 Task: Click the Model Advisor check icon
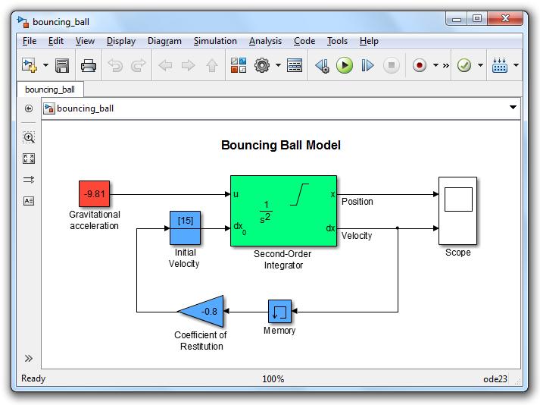[x=464, y=65]
